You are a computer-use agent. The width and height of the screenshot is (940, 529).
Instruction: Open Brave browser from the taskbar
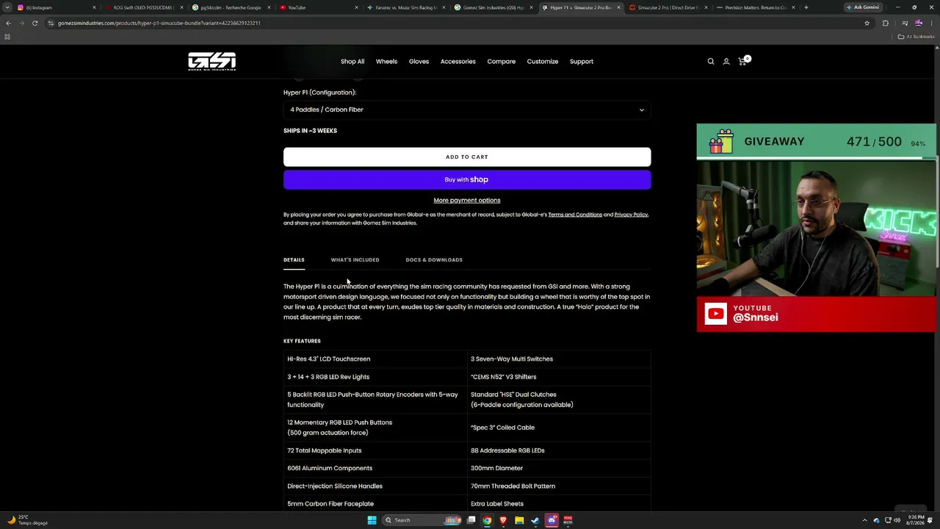pos(503,520)
